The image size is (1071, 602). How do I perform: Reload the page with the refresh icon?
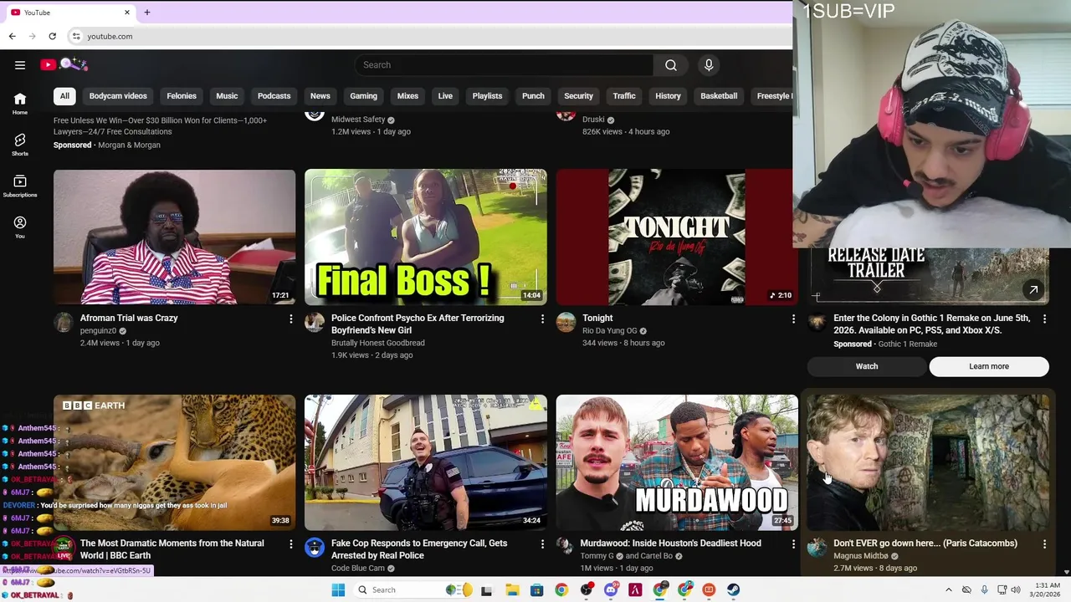pos(52,36)
